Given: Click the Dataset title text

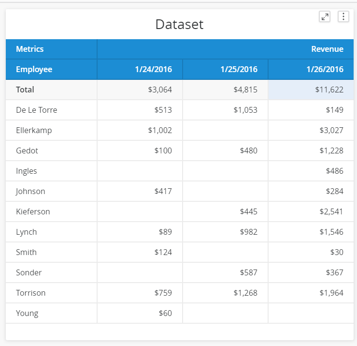Looking at the screenshot, I should click(179, 24).
